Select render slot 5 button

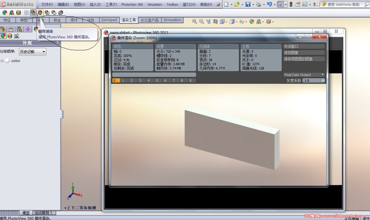[157, 80]
